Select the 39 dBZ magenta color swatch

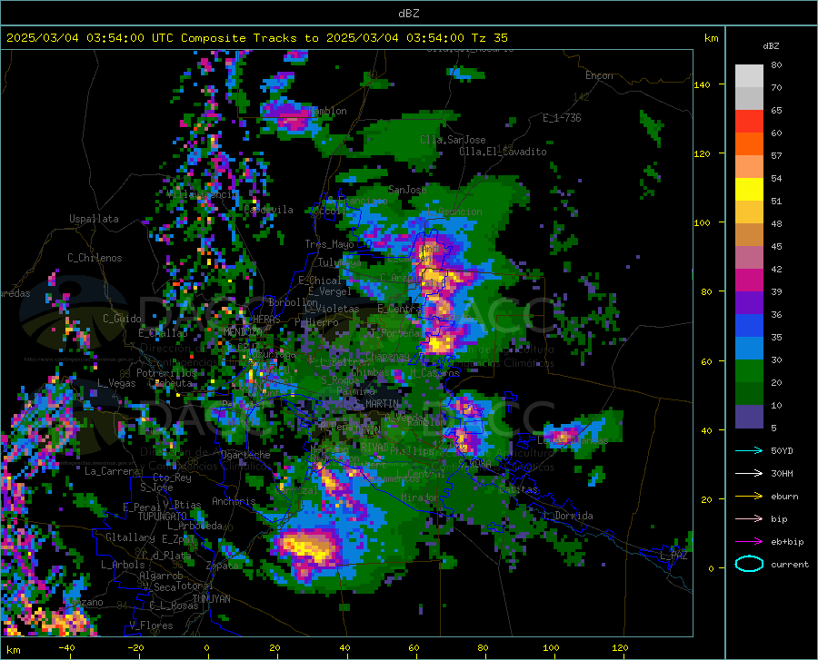(x=749, y=281)
